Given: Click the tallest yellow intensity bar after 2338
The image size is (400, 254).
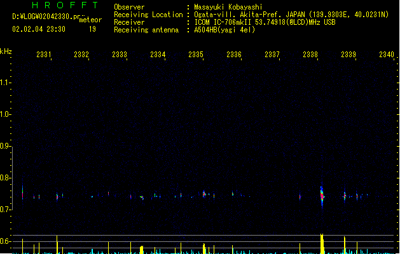Looking at the screenshot, I should click(322, 244).
